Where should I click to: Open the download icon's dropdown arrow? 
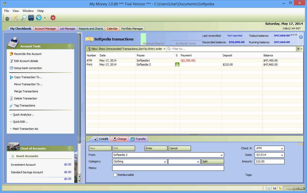click(x=45, y=18)
